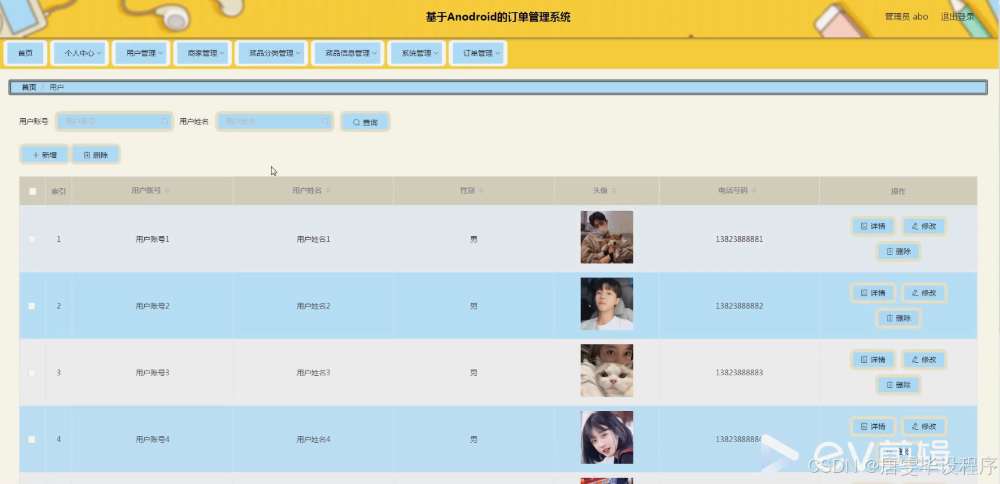1000x484 pixels.
Task: Click the 删除 batch delete button above the table
Action: pyautogui.click(x=96, y=155)
